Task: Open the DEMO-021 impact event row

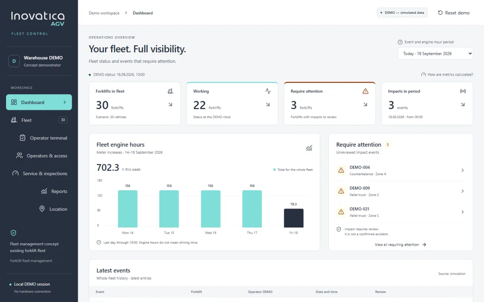Action: point(401,212)
